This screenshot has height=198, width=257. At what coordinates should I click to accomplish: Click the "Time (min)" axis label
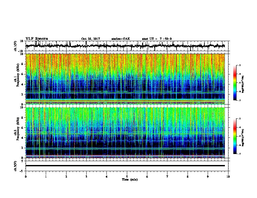point(130,180)
